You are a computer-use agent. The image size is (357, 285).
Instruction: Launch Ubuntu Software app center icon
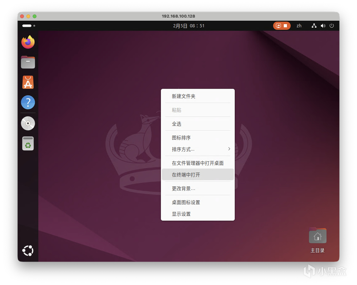[28, 82]
